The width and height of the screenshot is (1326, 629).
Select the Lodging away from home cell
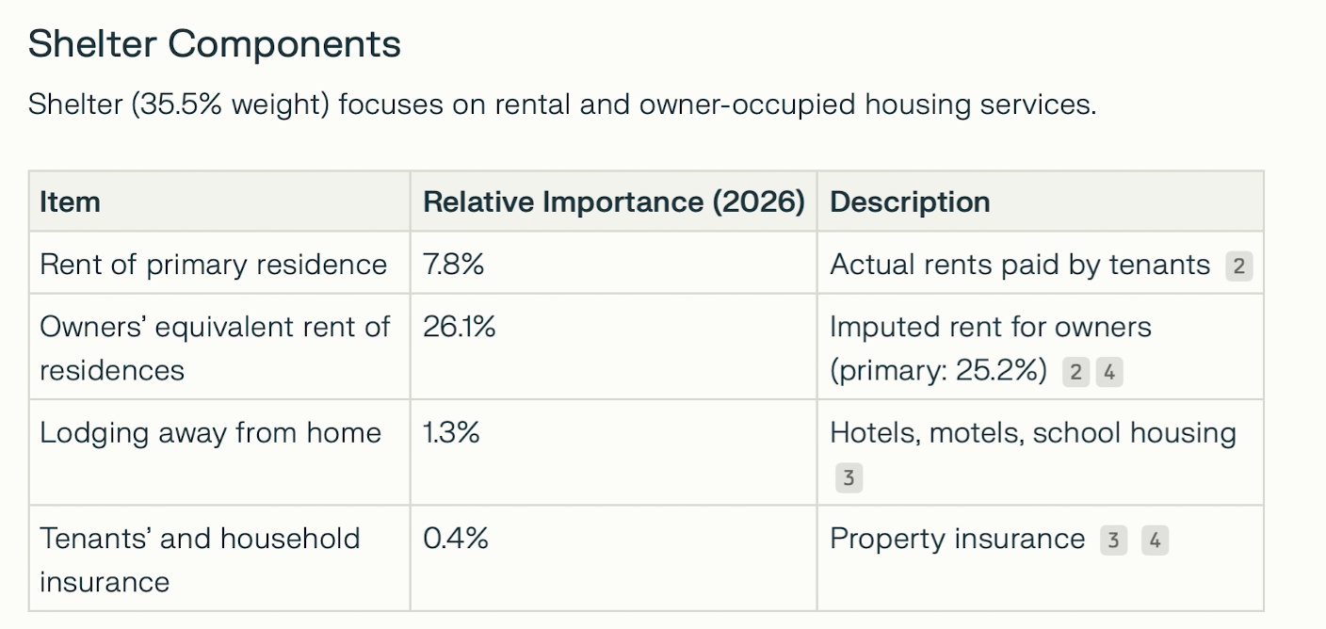pyautogui.click(x=210, y=433)
